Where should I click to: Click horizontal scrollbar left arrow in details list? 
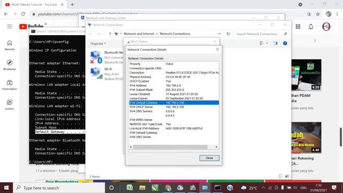point(131,147)
